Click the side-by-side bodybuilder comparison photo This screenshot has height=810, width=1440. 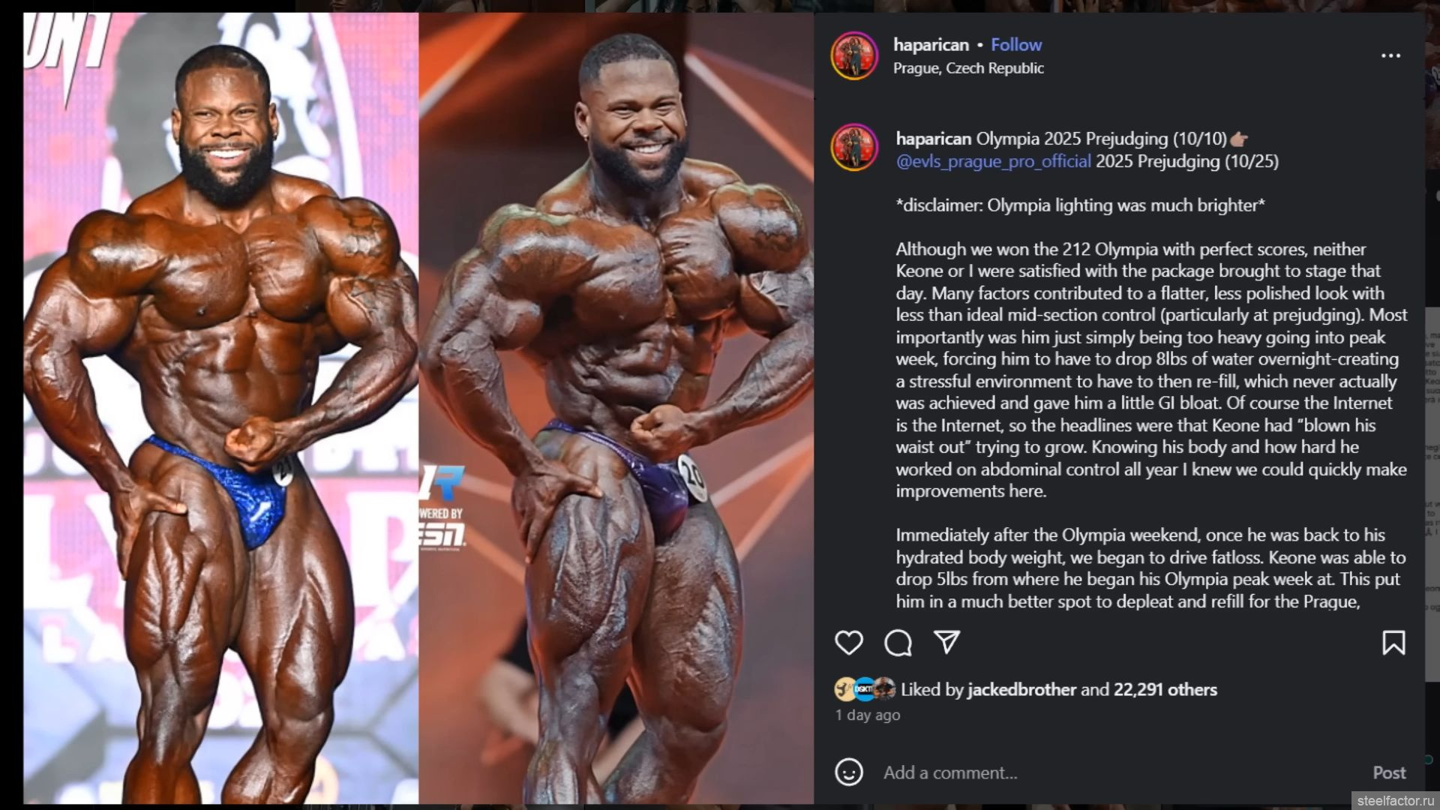[x=418, y=408]
